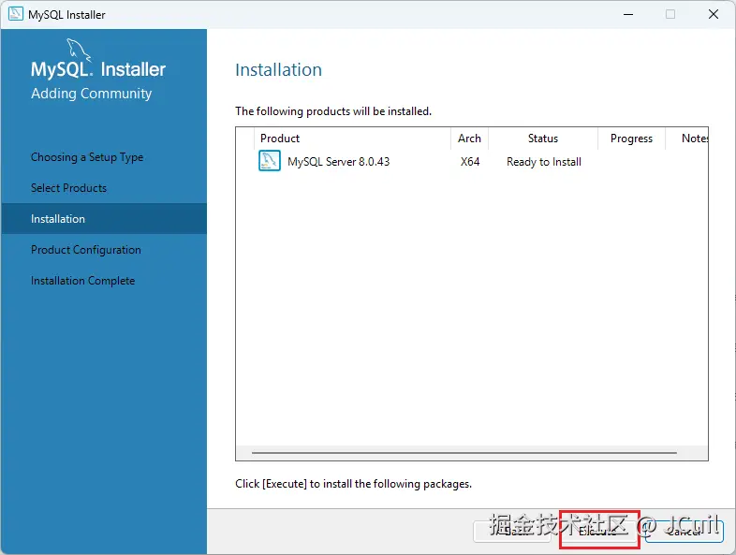Image resolution: width=736 pixels, height=555 pixels.
Task: Click the MySQL Installer title bar icon
Action: pyautogui.click(x=16, y=14)
